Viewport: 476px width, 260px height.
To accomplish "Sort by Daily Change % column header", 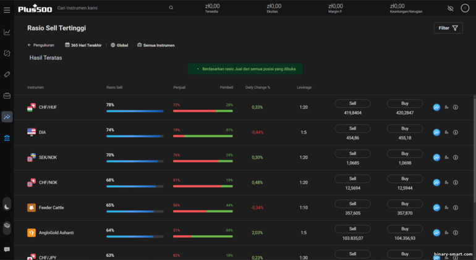I will (x=257, y=87).
